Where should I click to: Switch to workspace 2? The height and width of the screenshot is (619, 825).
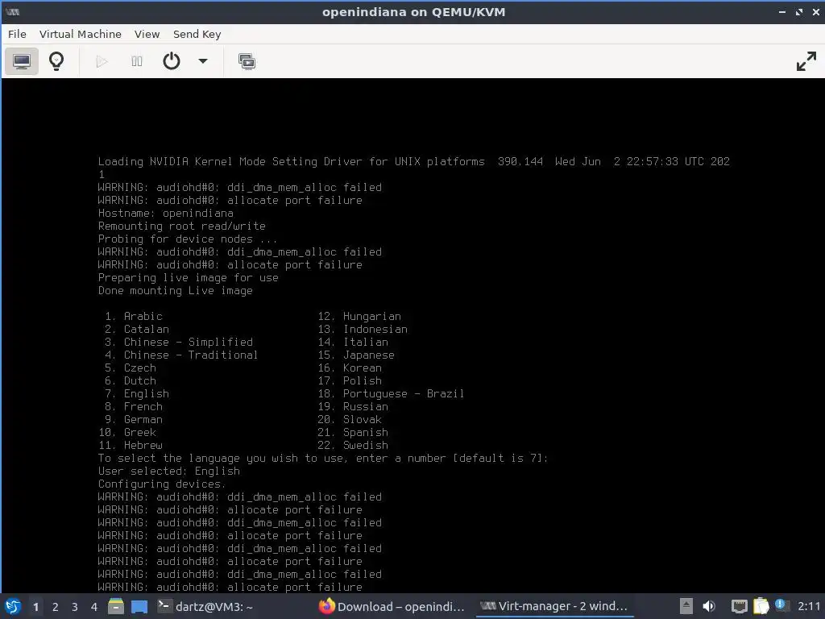56,607
